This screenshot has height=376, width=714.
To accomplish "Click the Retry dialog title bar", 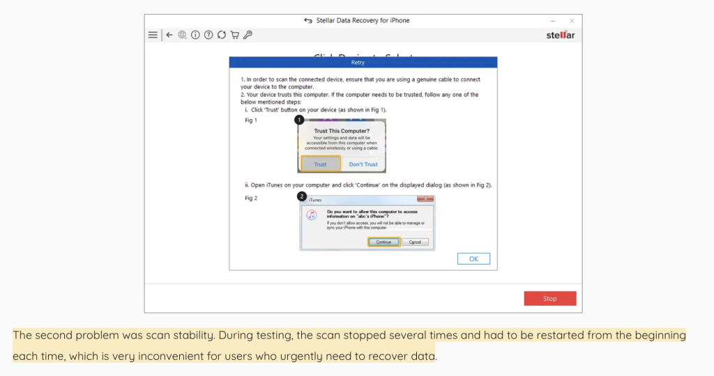I will 363,63.
